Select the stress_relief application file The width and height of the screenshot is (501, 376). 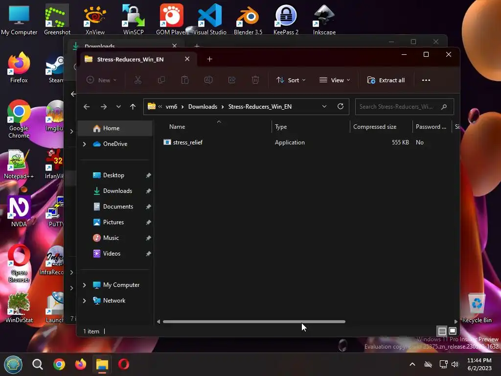tap(187, 142)
